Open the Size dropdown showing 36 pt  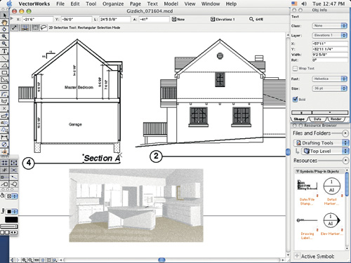(330, 88)
